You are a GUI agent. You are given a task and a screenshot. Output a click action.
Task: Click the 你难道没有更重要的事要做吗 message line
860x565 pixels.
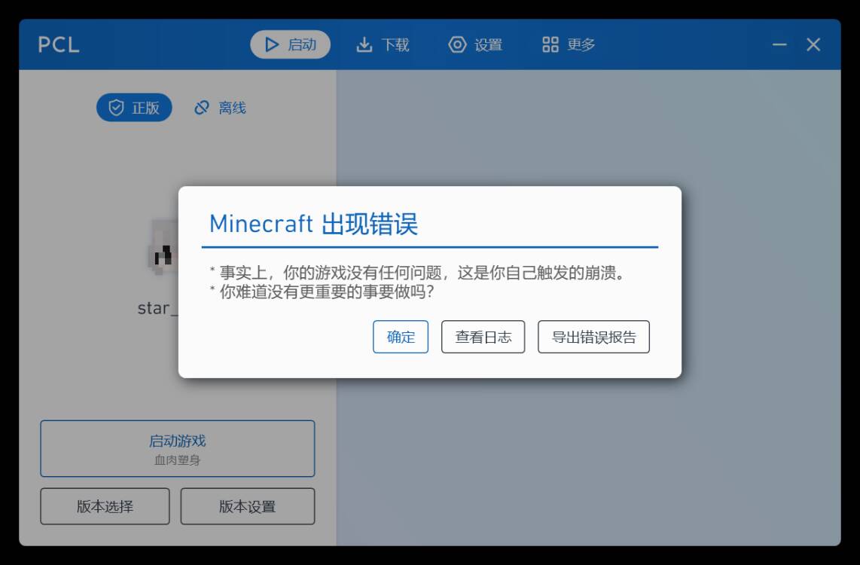pos(324,292)
